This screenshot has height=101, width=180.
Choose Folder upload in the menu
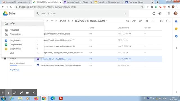click(22, 34)
